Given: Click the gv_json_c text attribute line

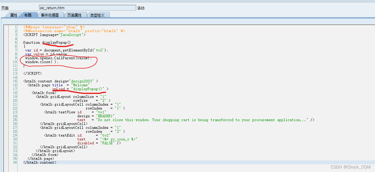Looking at the screenshot, I should click(x=107, y=139).
